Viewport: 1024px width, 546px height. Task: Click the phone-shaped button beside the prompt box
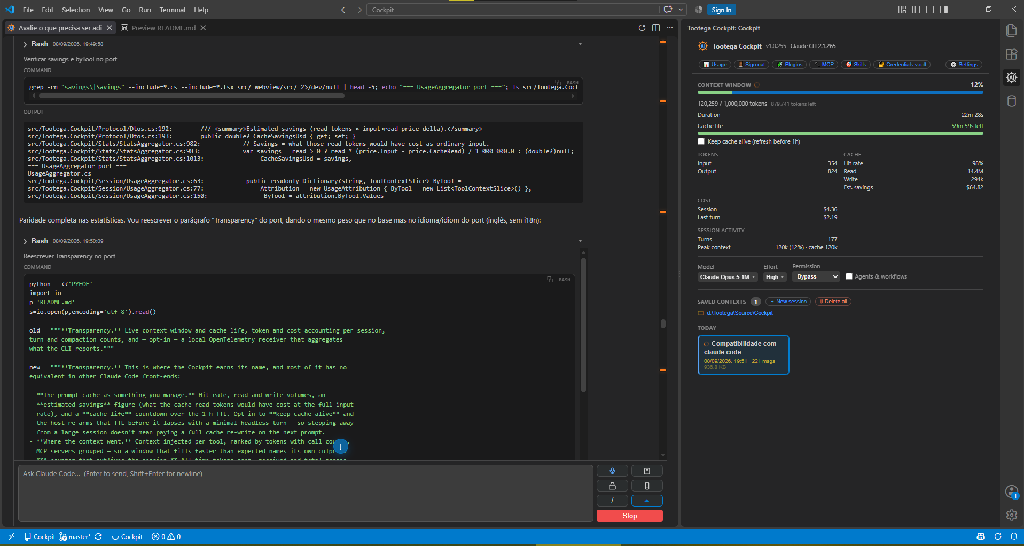647,486
